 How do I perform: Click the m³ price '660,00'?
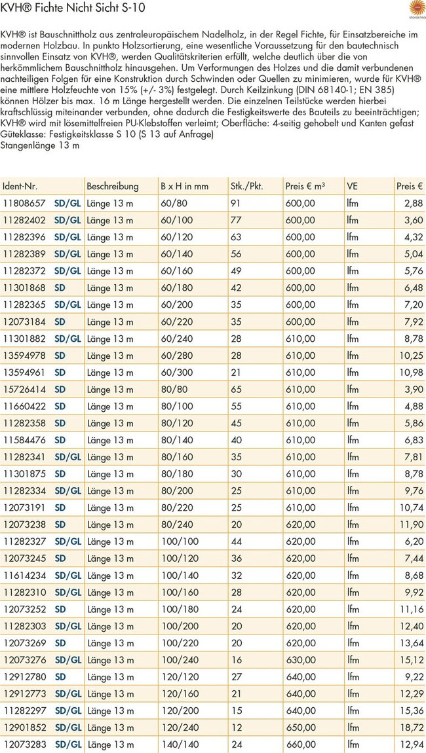point(300,744)
